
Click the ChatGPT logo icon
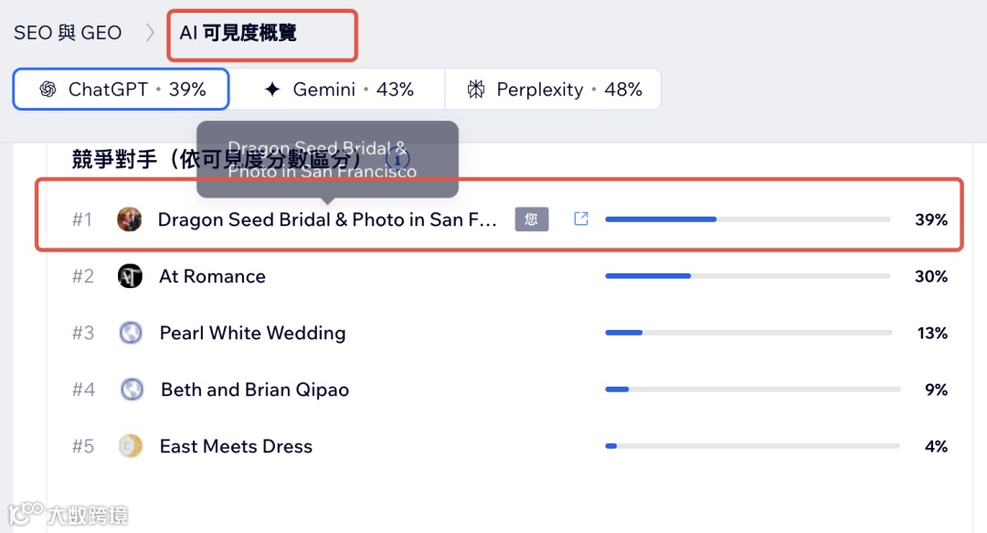48,90
